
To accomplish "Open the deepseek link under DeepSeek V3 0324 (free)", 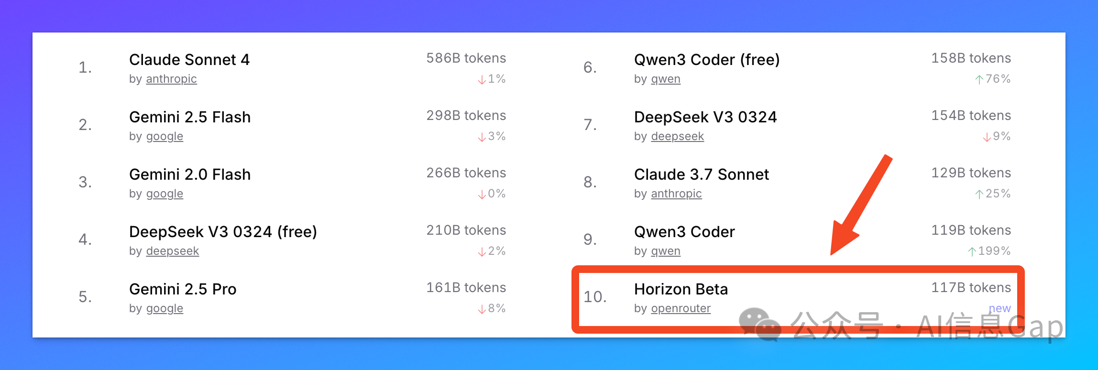I will [x=172, y=251].
